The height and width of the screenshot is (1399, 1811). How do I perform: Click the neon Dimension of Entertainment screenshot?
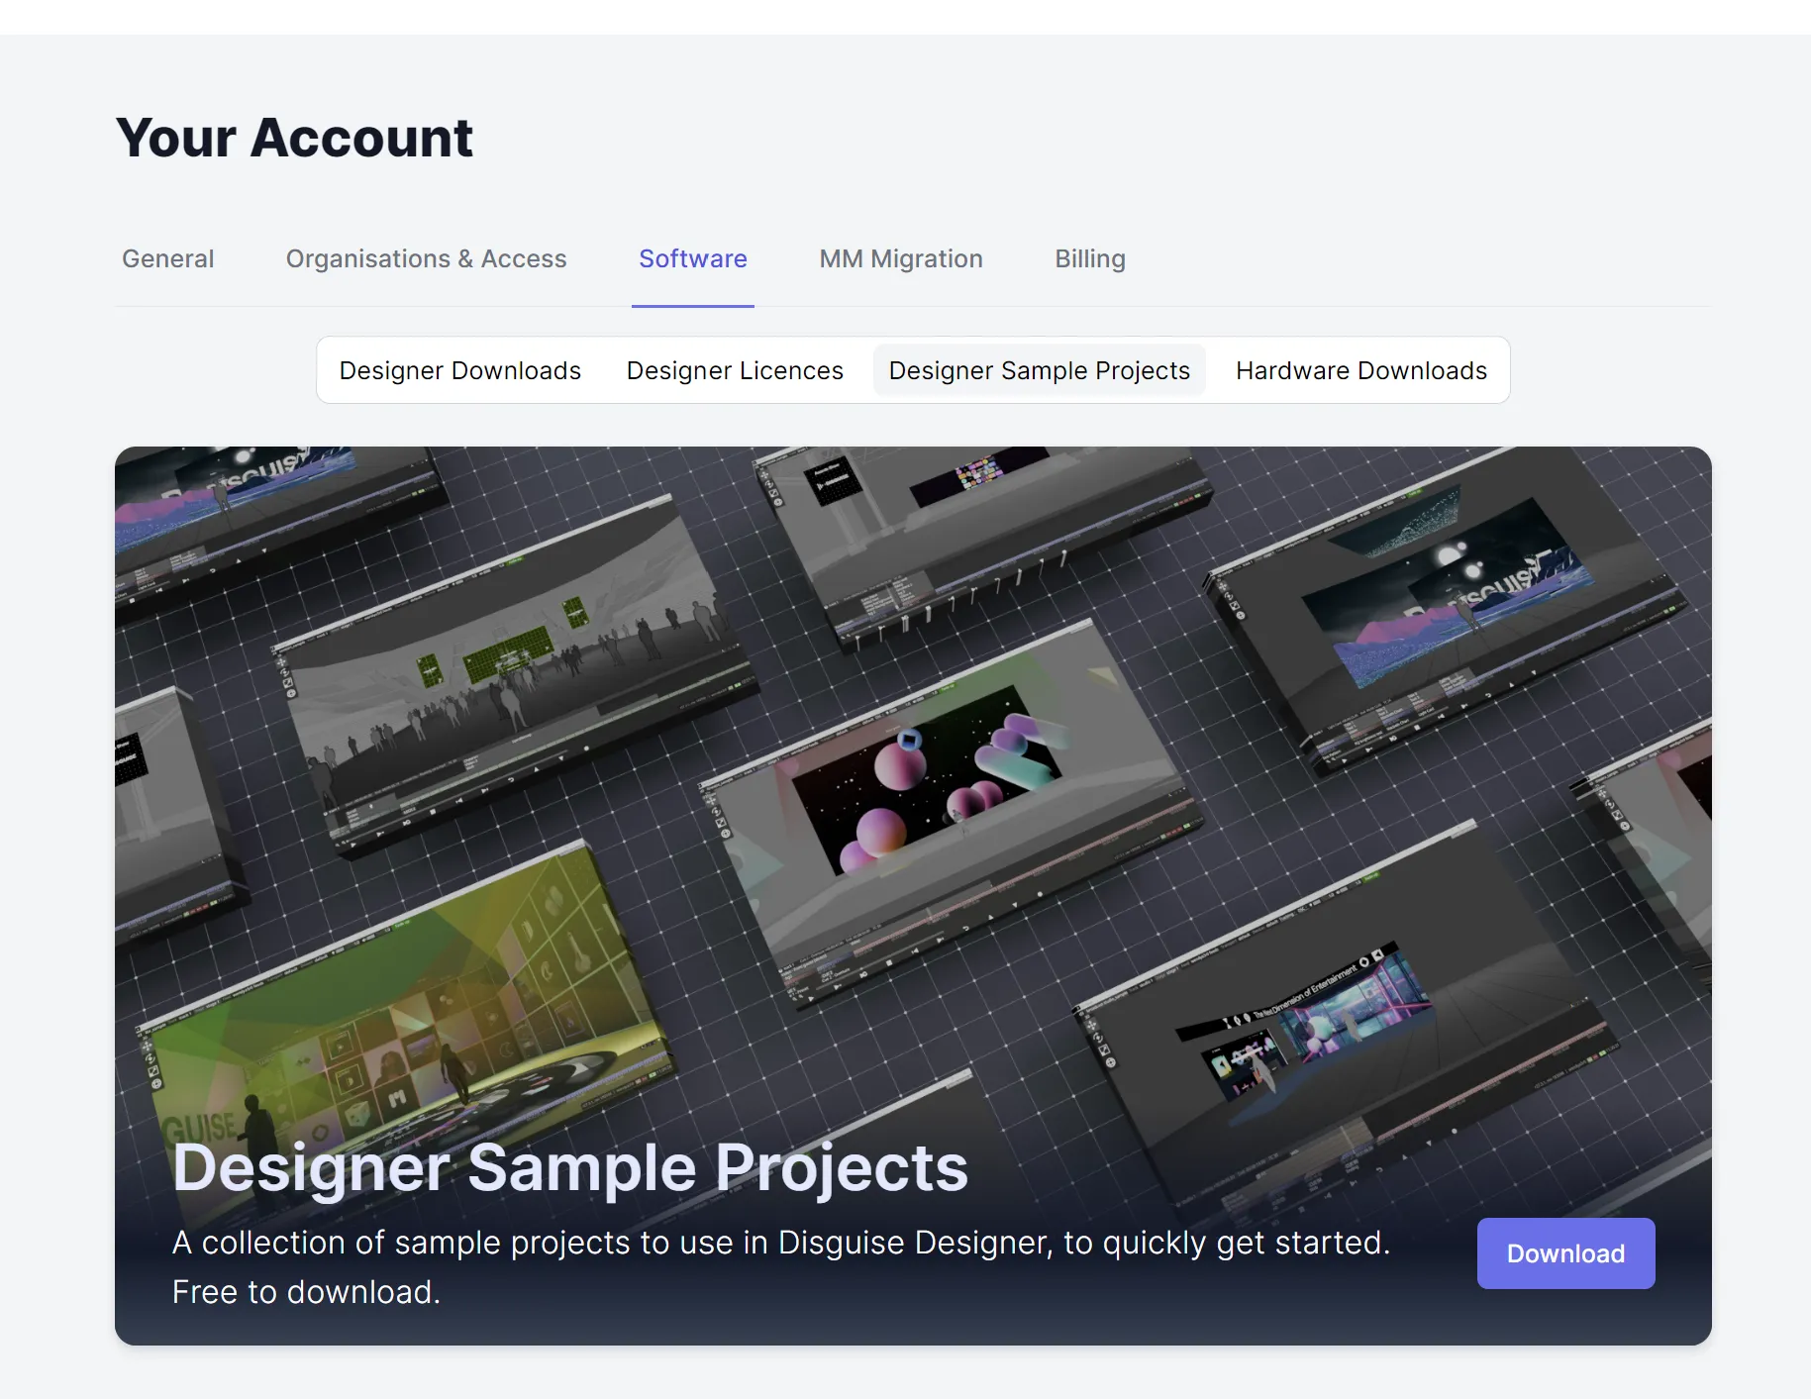point(1317,1030)
